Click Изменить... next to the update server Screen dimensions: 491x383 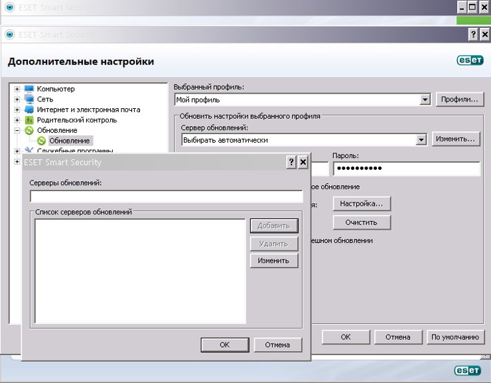(456, 139)
